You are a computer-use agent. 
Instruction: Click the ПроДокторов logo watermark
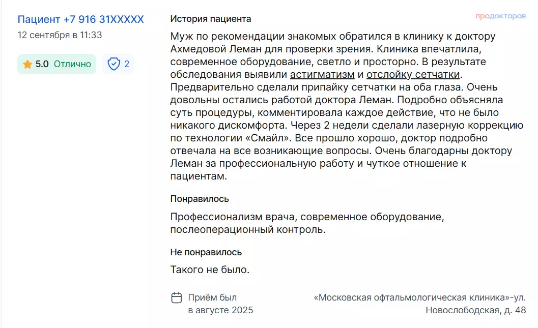point(500,16)
